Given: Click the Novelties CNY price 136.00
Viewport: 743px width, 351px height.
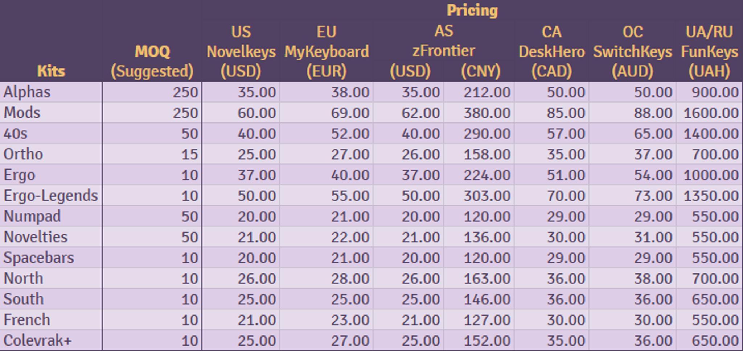Looking at the screenshot, I should coord(487,237).
